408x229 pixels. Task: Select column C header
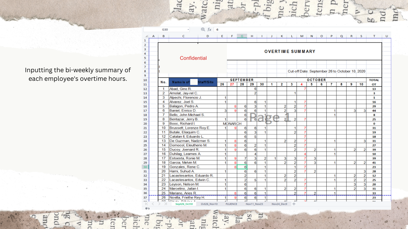(183, 36)
